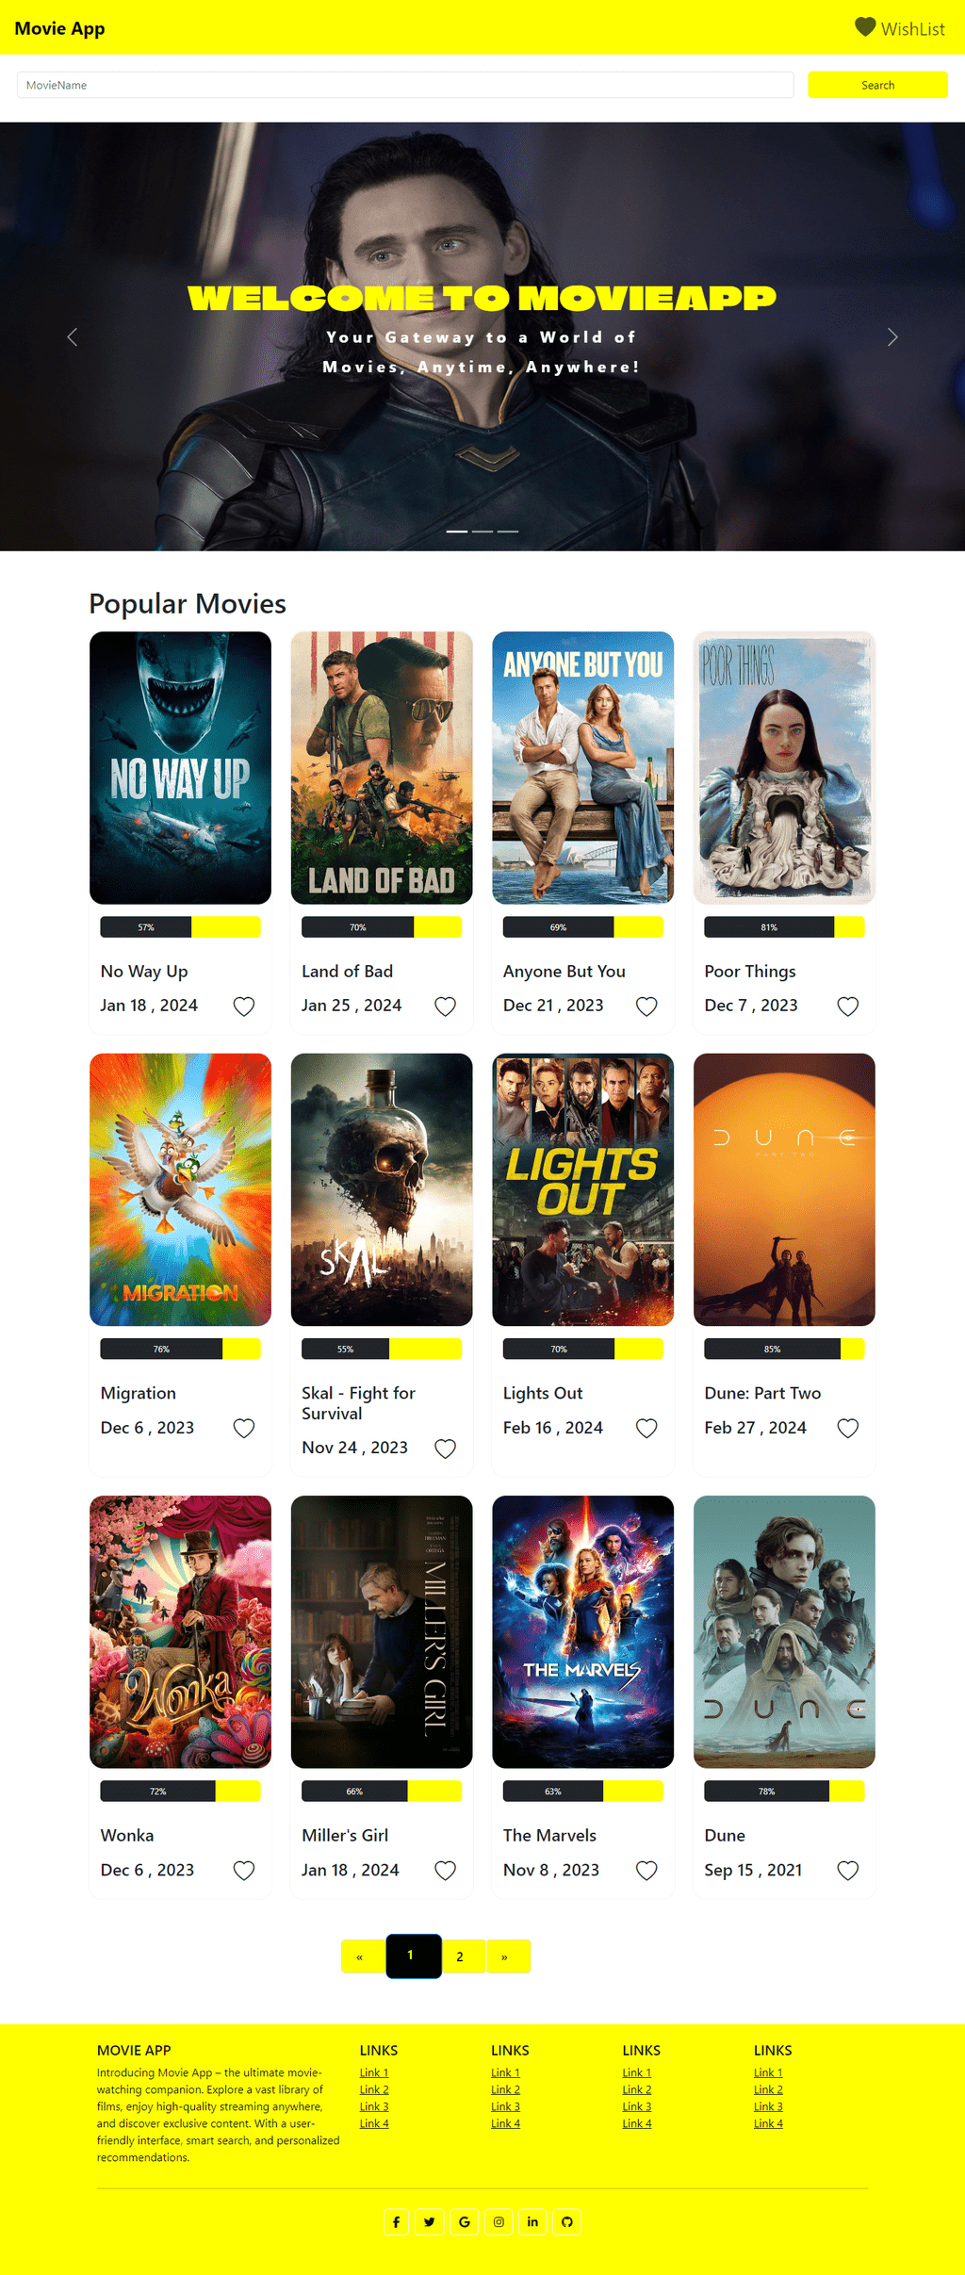The height and width of the screenshot is (2275, 965).
Task: Open the WishList heart icon
Action: [x=865, y=27]
